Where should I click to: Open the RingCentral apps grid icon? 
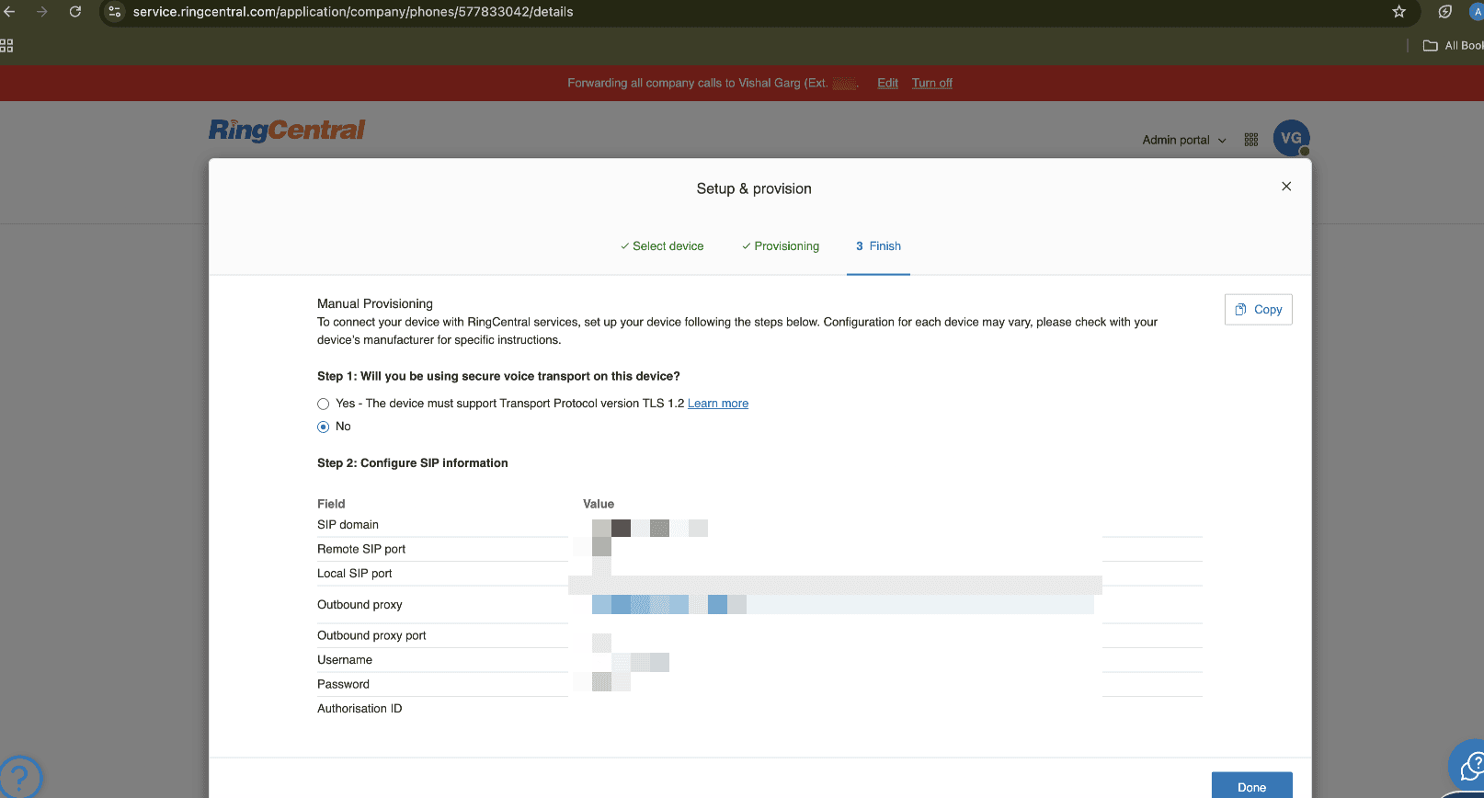click(x=1251, y=140)
